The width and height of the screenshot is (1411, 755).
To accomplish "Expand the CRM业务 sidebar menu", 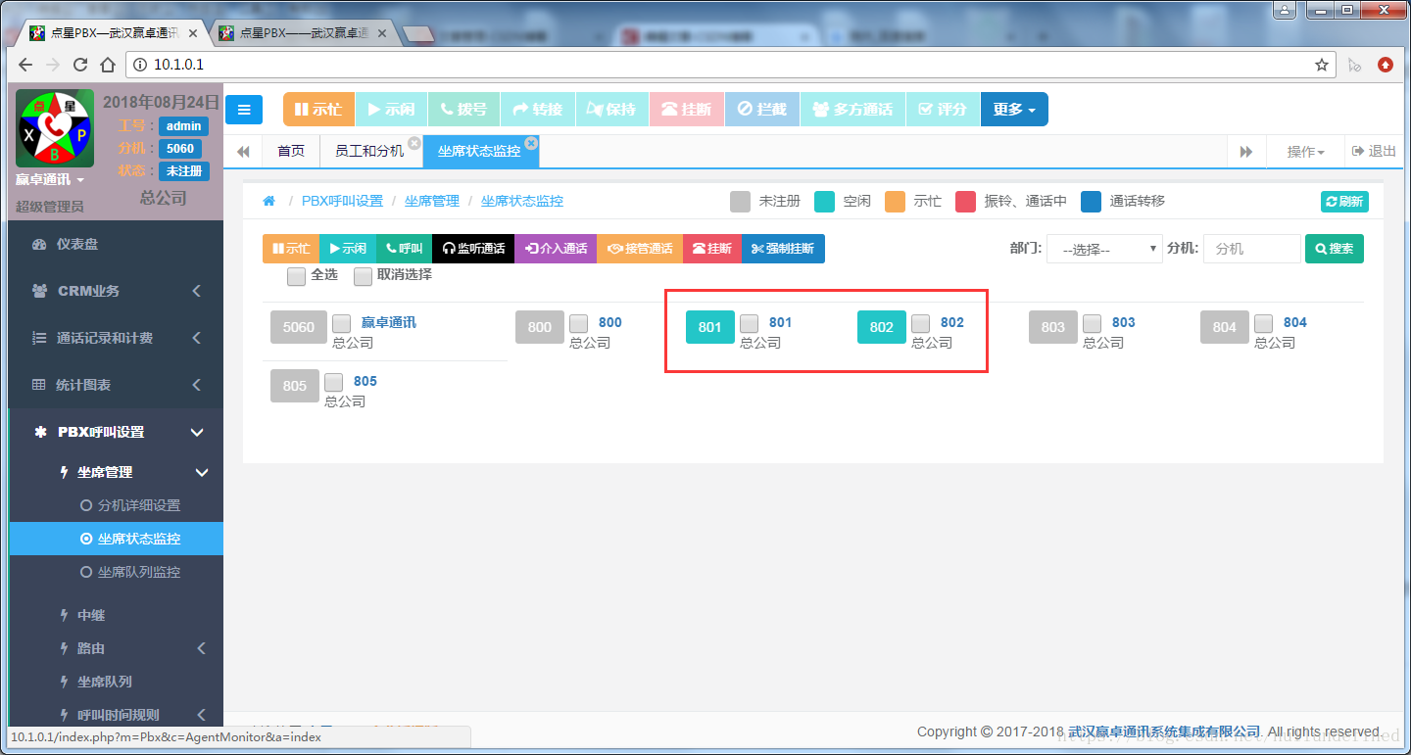I will click(116, 291).
